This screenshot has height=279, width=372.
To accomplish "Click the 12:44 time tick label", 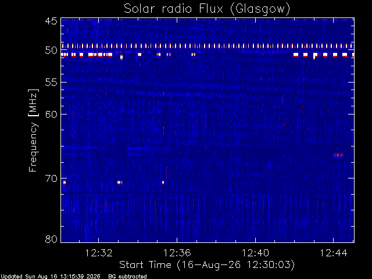I will point(334,253).
